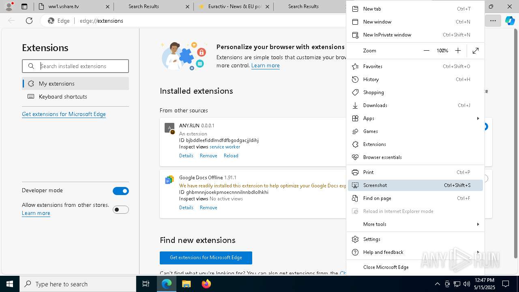
Task: Focus the Search installed extensions field
Action: pyautogui.click(x=75, y=66)
